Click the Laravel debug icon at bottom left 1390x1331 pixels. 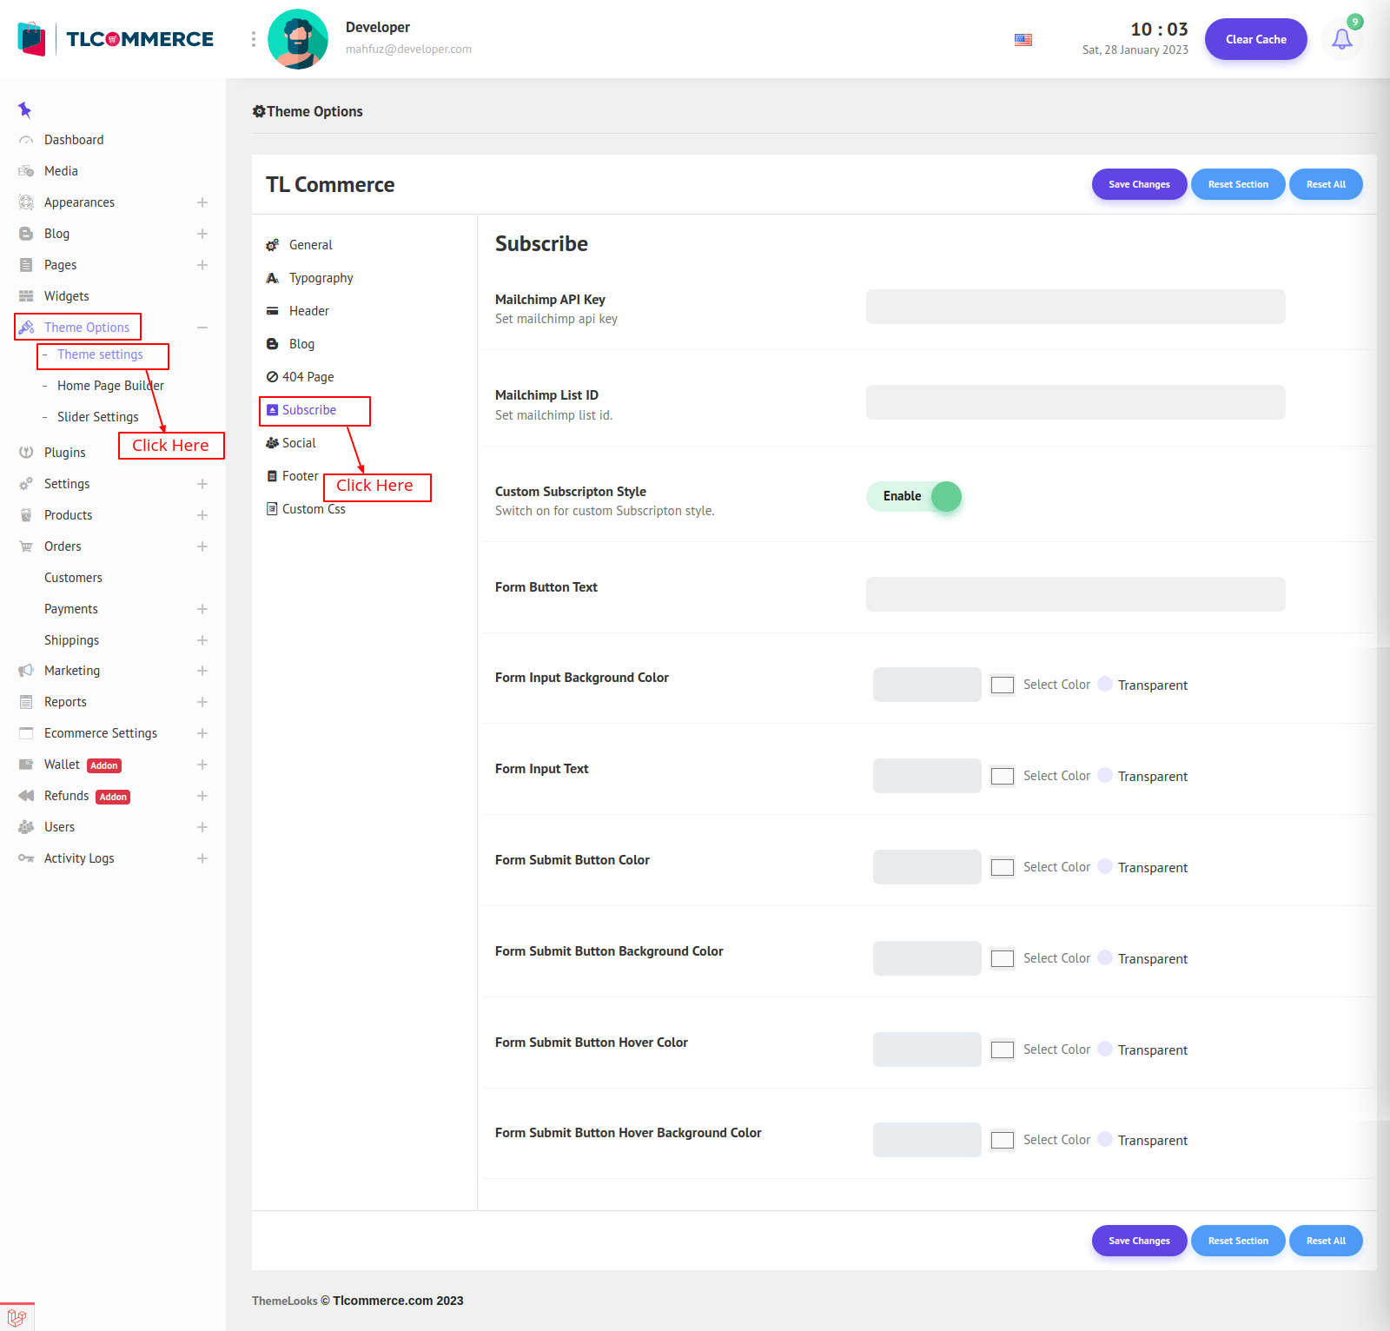17,1317
